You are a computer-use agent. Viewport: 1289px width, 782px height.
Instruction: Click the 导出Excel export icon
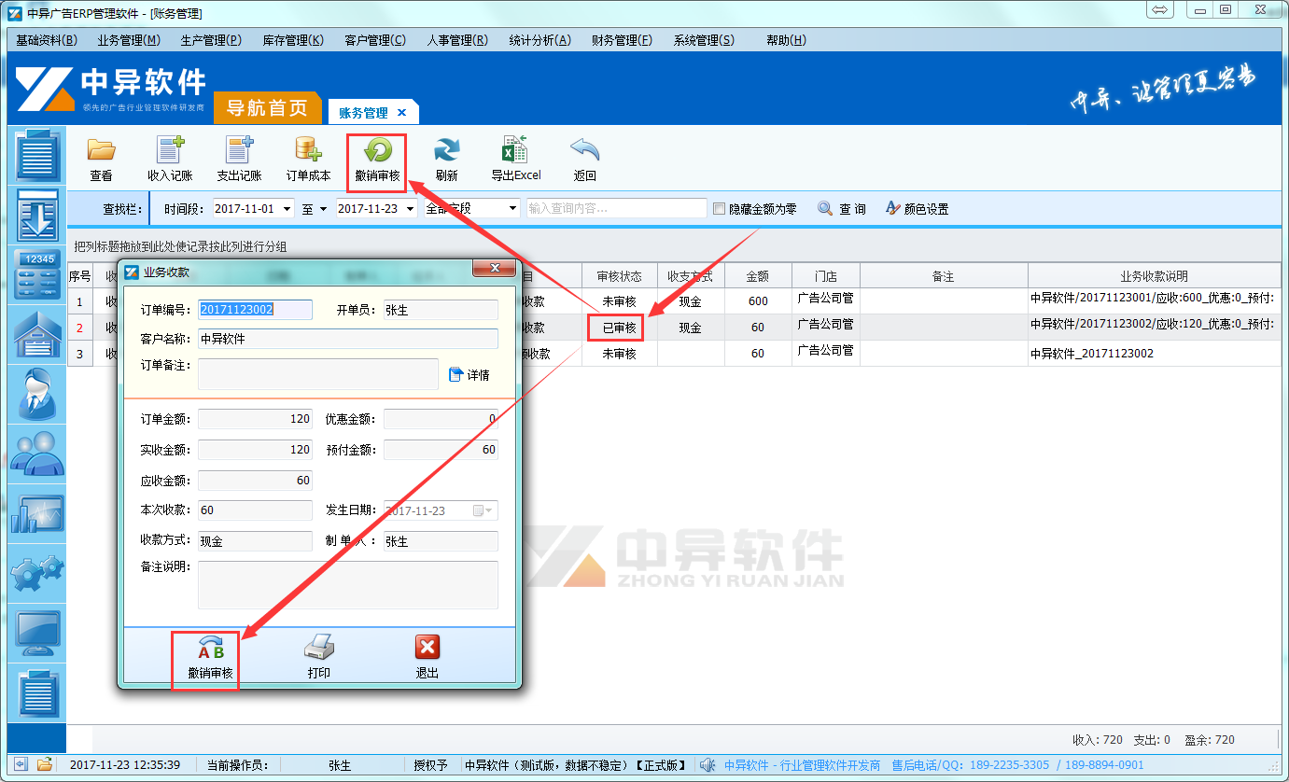(515, 151)
